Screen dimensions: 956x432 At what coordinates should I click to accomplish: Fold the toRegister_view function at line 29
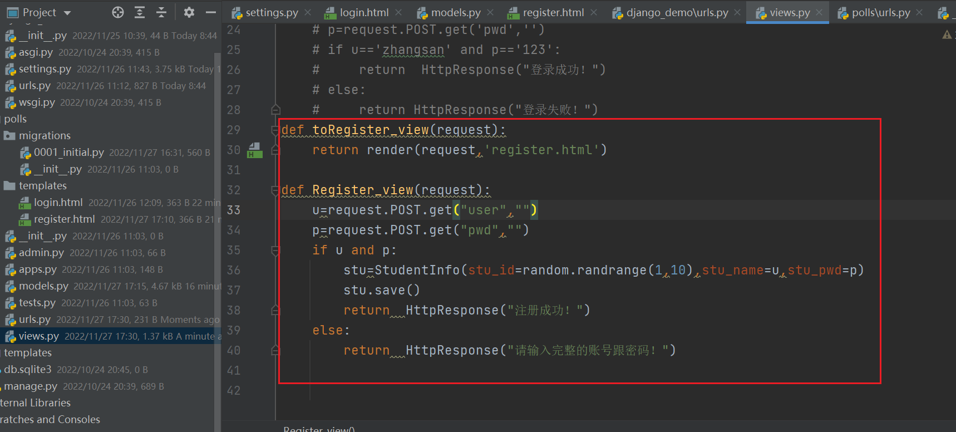click(x=275, y=130)
